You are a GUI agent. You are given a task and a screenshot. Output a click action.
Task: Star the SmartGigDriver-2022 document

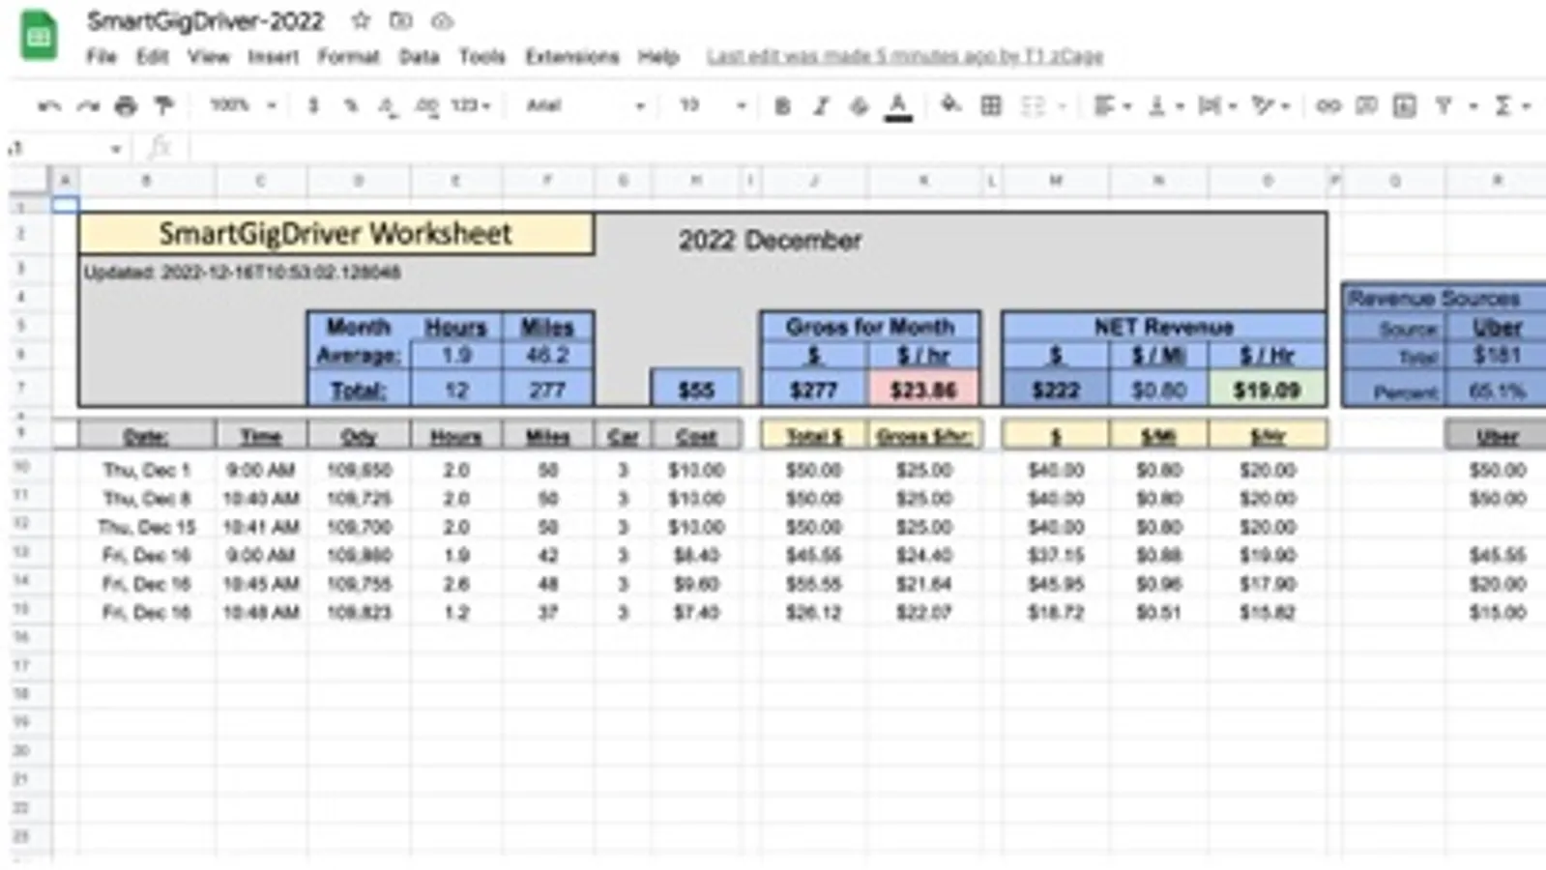coord(361,20)
